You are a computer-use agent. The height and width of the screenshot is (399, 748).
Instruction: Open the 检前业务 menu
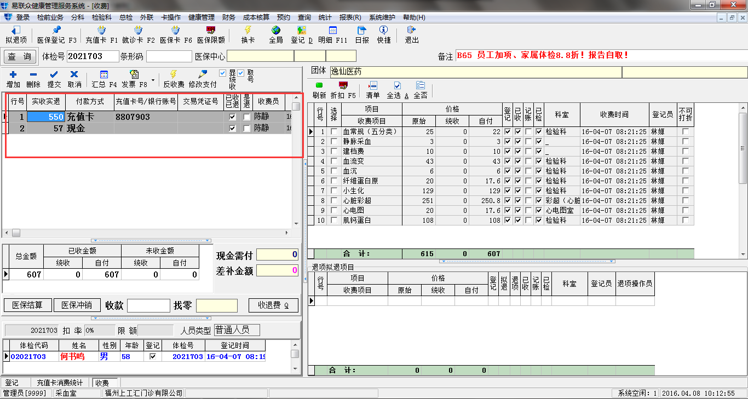point(50,18)
